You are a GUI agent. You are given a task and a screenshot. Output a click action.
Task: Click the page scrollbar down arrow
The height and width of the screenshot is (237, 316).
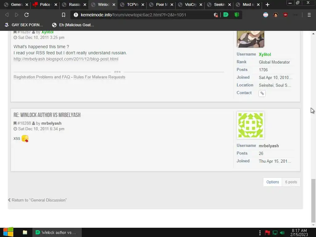tap(313, 225)
